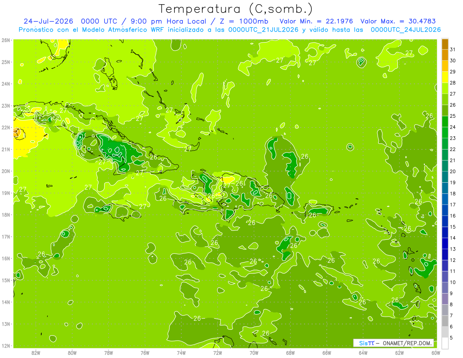Viewport: 463px width, 358px height.
Task: Click the "31" label on the color scale
Action: (453, 49)
